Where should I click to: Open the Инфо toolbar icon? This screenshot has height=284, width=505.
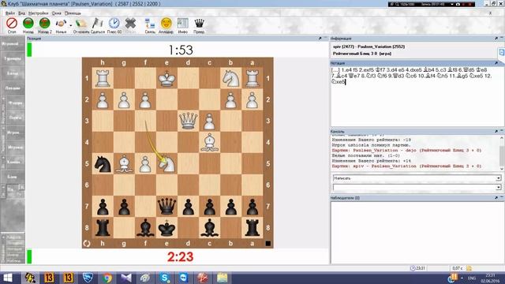point(182,23)
